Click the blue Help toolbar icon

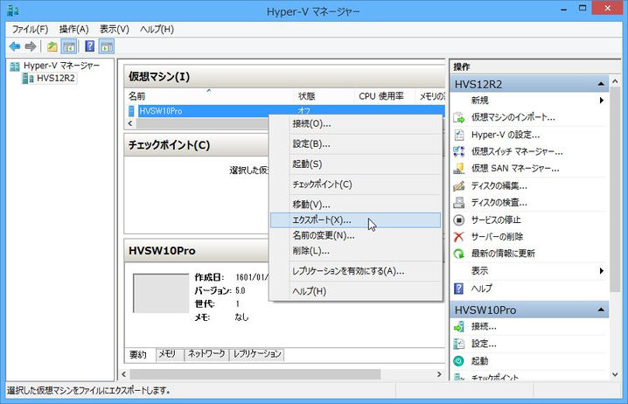[90, 46]
